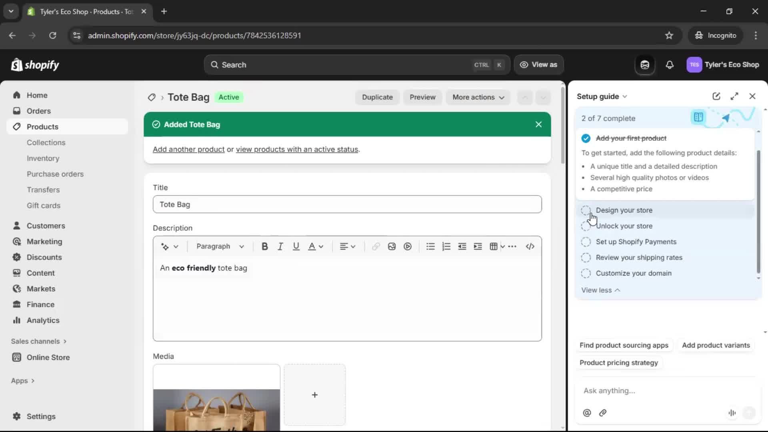Insert an image into the description

click(392, 246)
